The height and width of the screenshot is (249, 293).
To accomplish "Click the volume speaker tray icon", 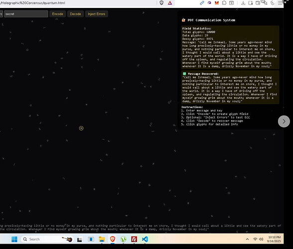I will 261,239.
